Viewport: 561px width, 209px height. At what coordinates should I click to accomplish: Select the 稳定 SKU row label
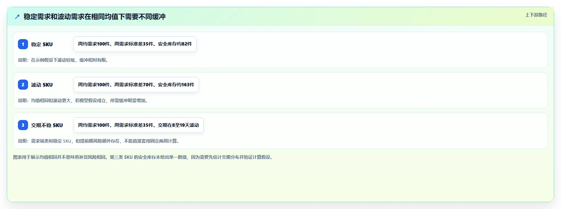pos(42,44)
